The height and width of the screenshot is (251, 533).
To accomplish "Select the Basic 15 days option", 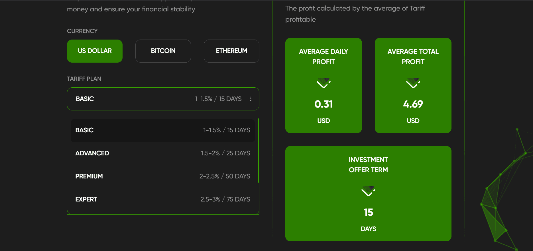I will [162, 130].
